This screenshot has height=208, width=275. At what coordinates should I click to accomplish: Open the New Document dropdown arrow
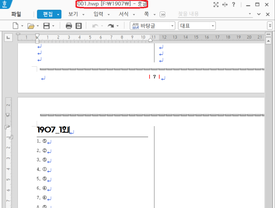click(x=22, y=26)
